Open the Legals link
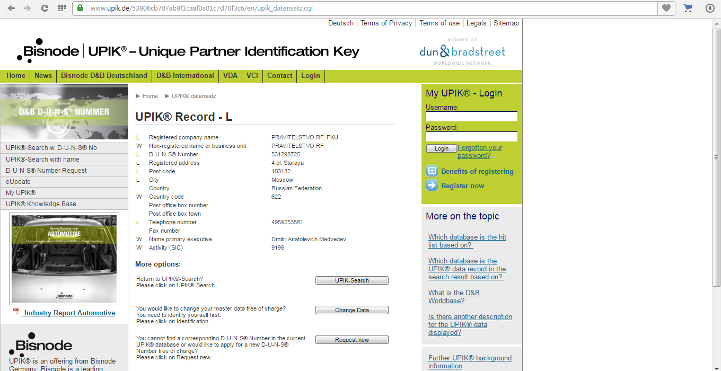 point(476,23)
